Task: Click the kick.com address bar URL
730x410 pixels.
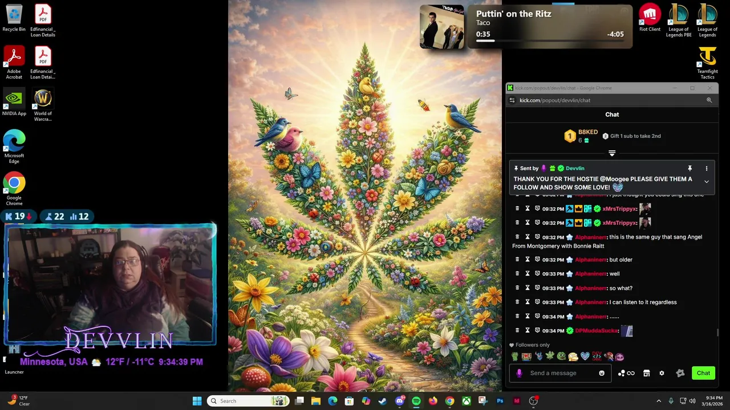Action: pyautogui.click(x=555, y=100)
